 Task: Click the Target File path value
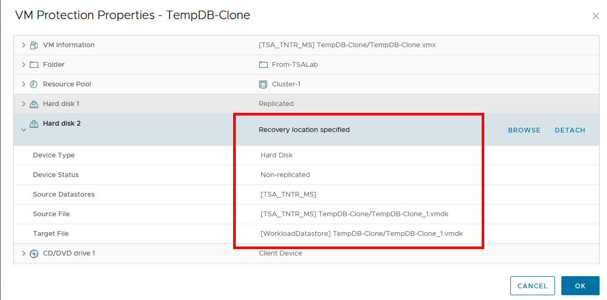[x=362, y=234]
